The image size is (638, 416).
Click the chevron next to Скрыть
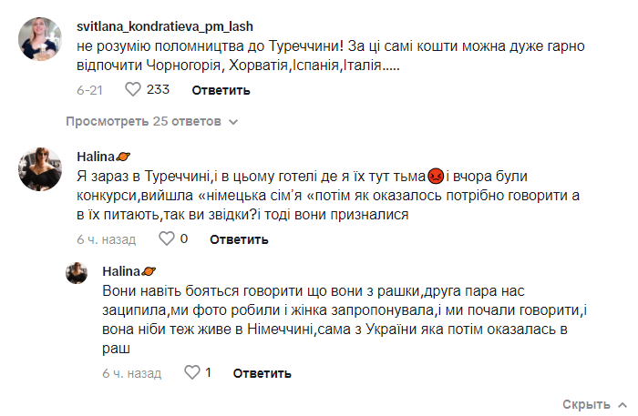point(622,404)
